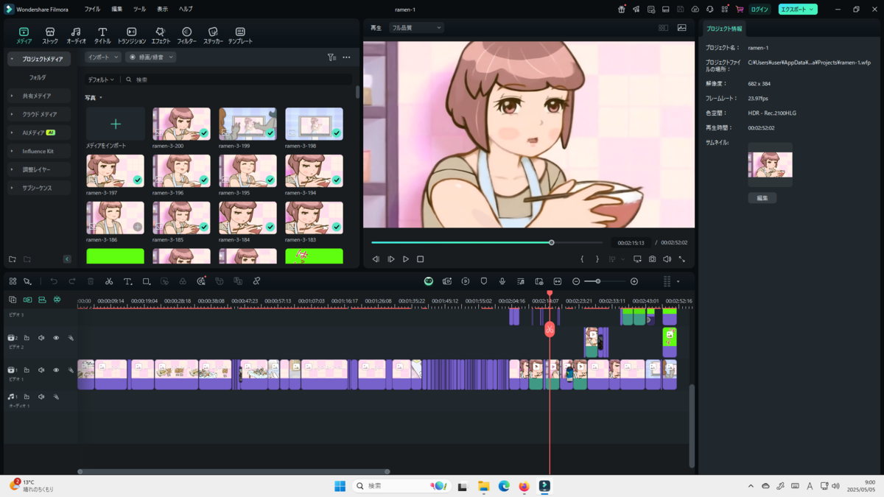Open the タイトル (Titles) tab
This screenshot has width=884, height=497.
tap(102, 35)
